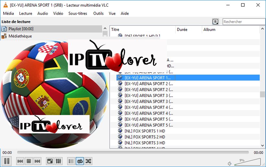Click elapsed time label 00:00 left
Screen dimensions: 266x167
(x=7, y=152)
